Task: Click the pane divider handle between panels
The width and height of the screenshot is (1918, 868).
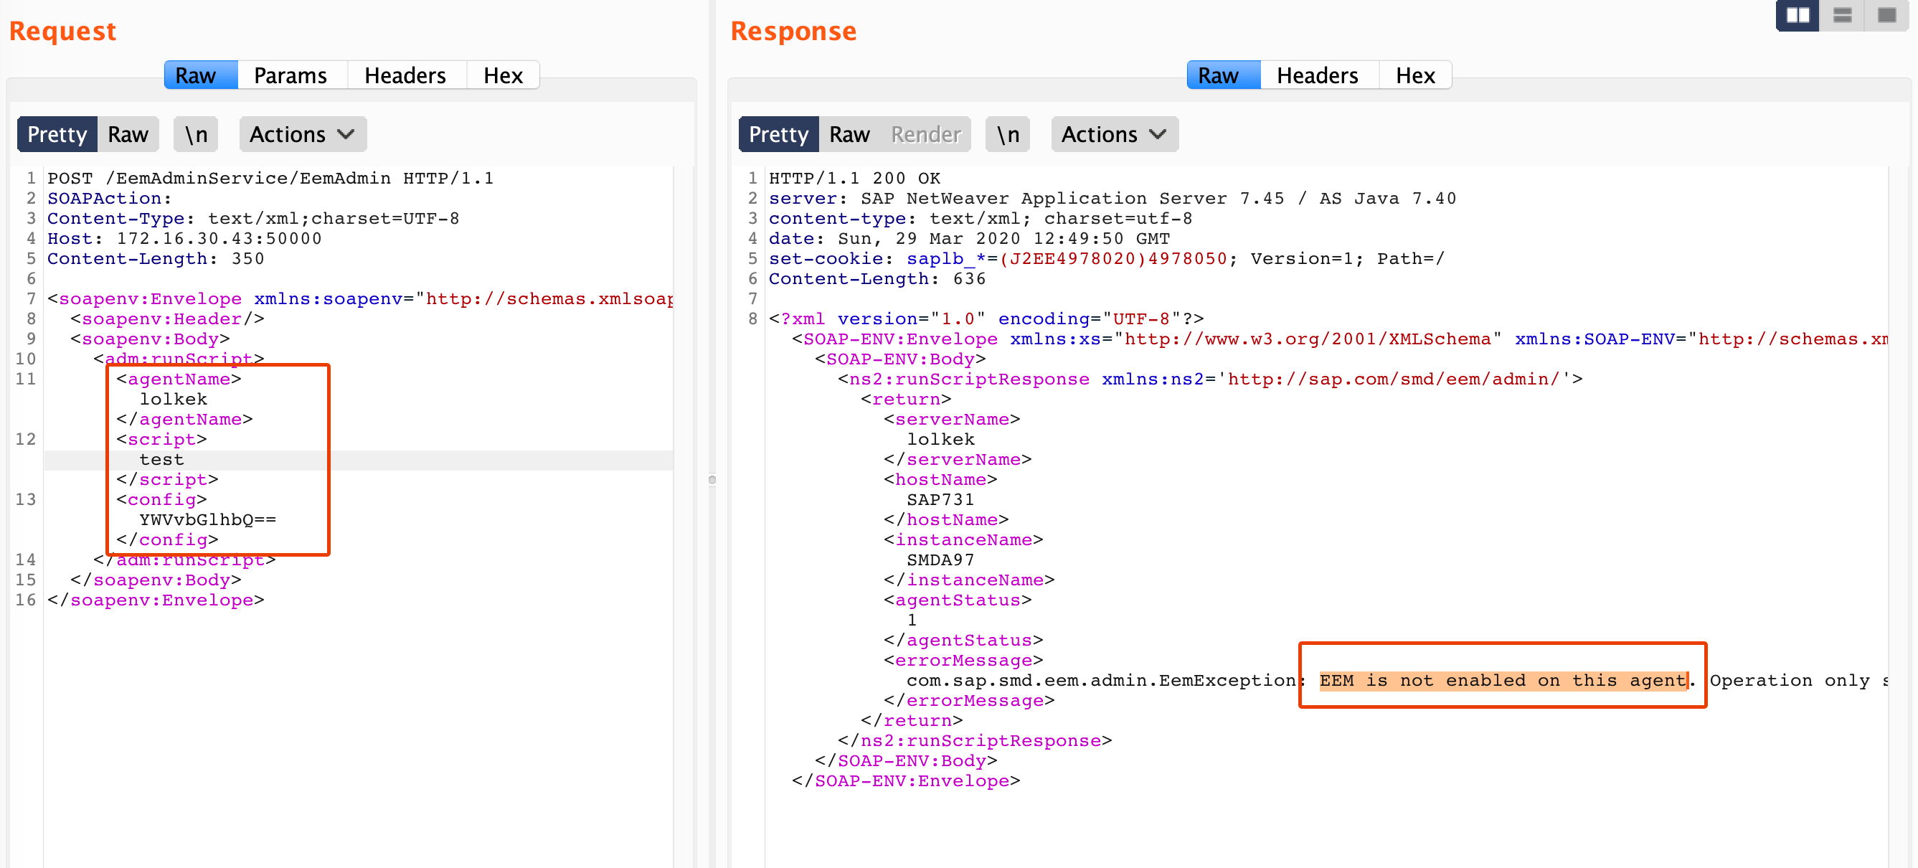Action: point(712,479)
